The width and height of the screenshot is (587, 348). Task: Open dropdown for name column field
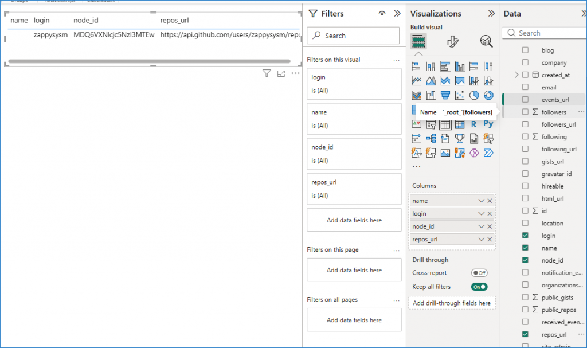point(481,201)
